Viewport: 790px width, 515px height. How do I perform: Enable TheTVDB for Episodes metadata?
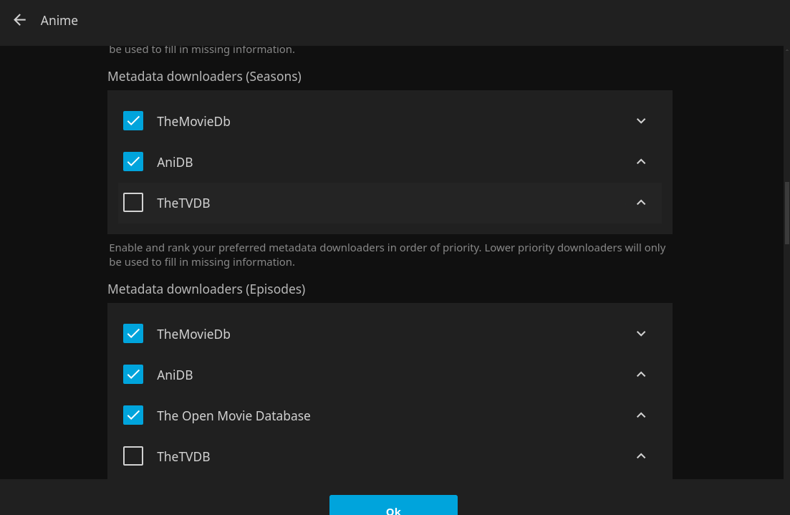point(133,456)
